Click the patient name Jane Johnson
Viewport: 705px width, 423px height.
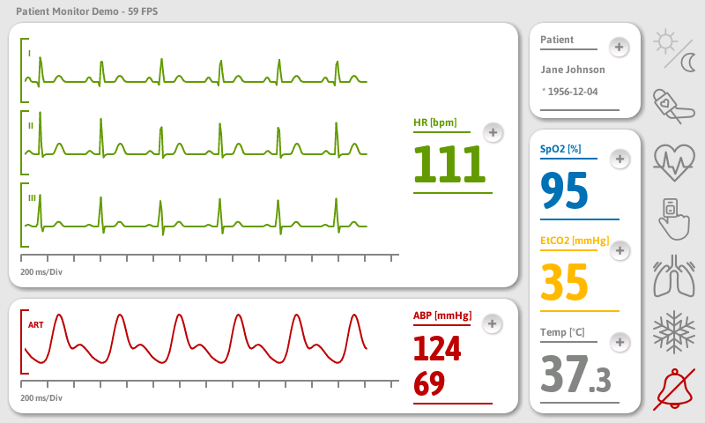573,70
